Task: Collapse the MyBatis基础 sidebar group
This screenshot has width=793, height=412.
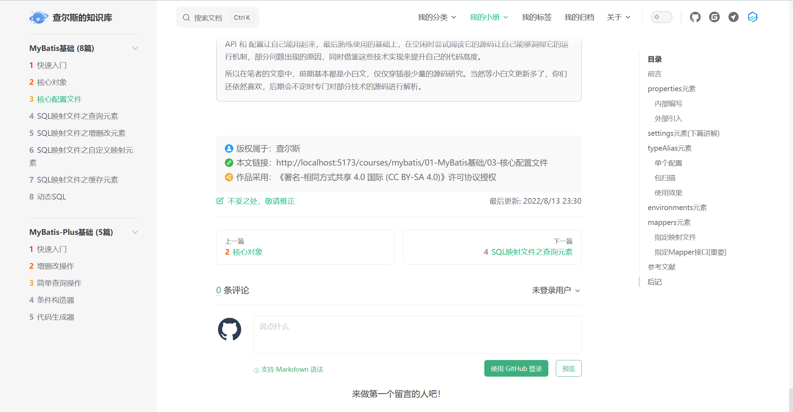Action: (135, 48)
